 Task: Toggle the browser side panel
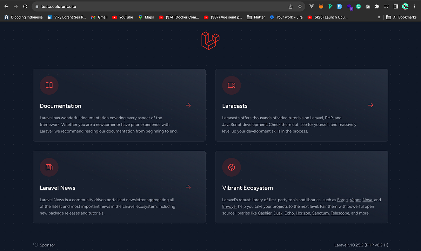point(396,6)
